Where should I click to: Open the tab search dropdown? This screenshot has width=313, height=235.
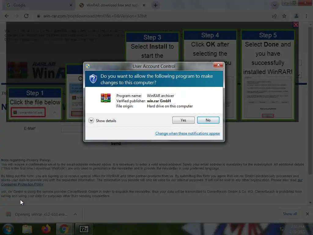coord(275,5)
